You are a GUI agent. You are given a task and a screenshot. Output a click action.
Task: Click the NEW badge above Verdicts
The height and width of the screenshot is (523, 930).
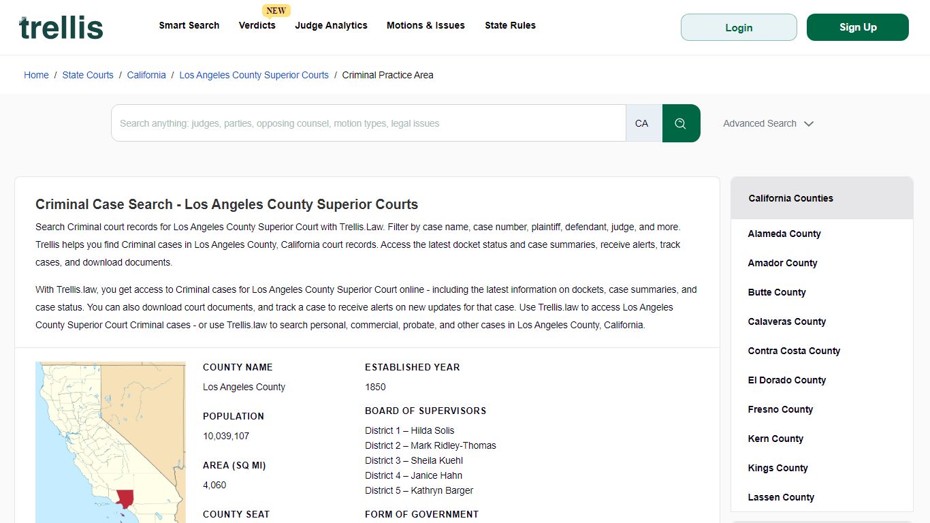[x=276, y=10]
